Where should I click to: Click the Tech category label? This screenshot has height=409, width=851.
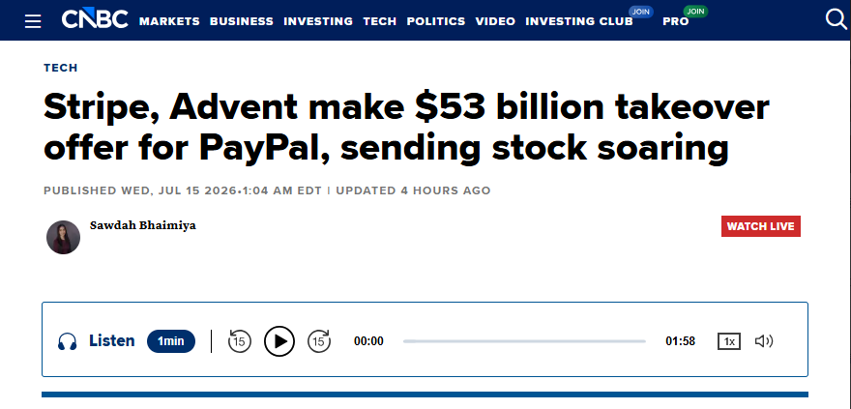tap(61, 68)
